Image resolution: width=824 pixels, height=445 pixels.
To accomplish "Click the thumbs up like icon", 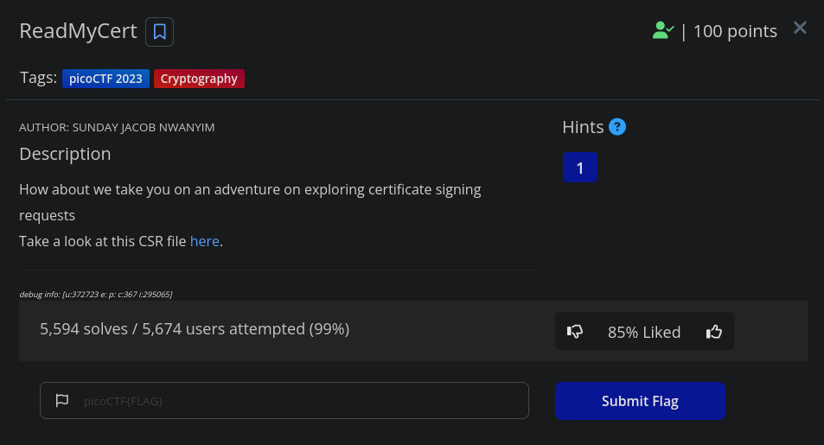I will click(713, 332).
